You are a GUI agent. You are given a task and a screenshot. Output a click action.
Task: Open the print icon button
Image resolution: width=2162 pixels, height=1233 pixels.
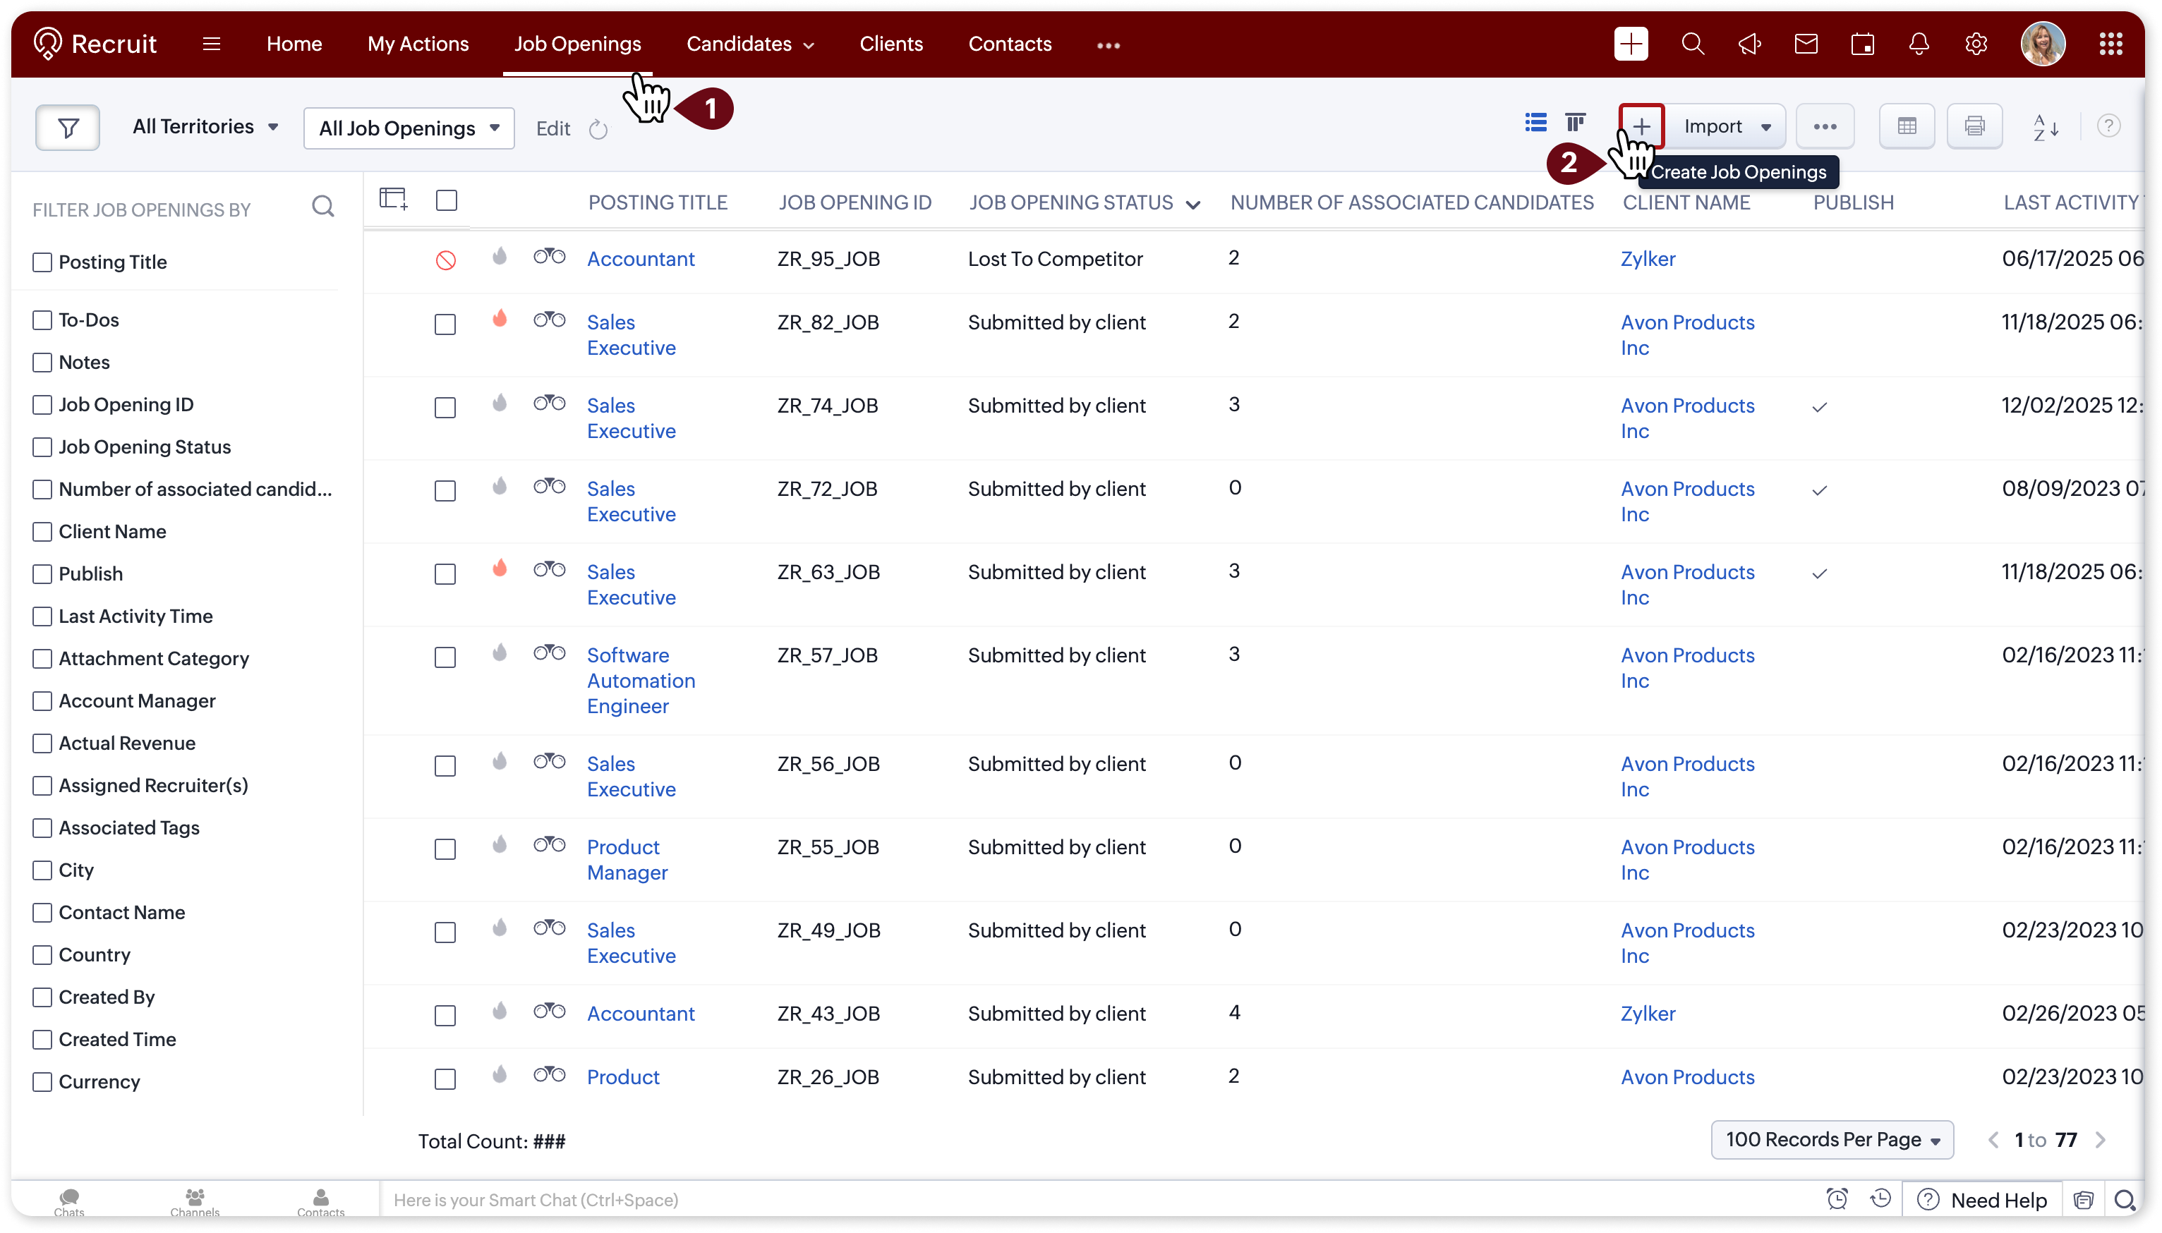click(1974, 126)
